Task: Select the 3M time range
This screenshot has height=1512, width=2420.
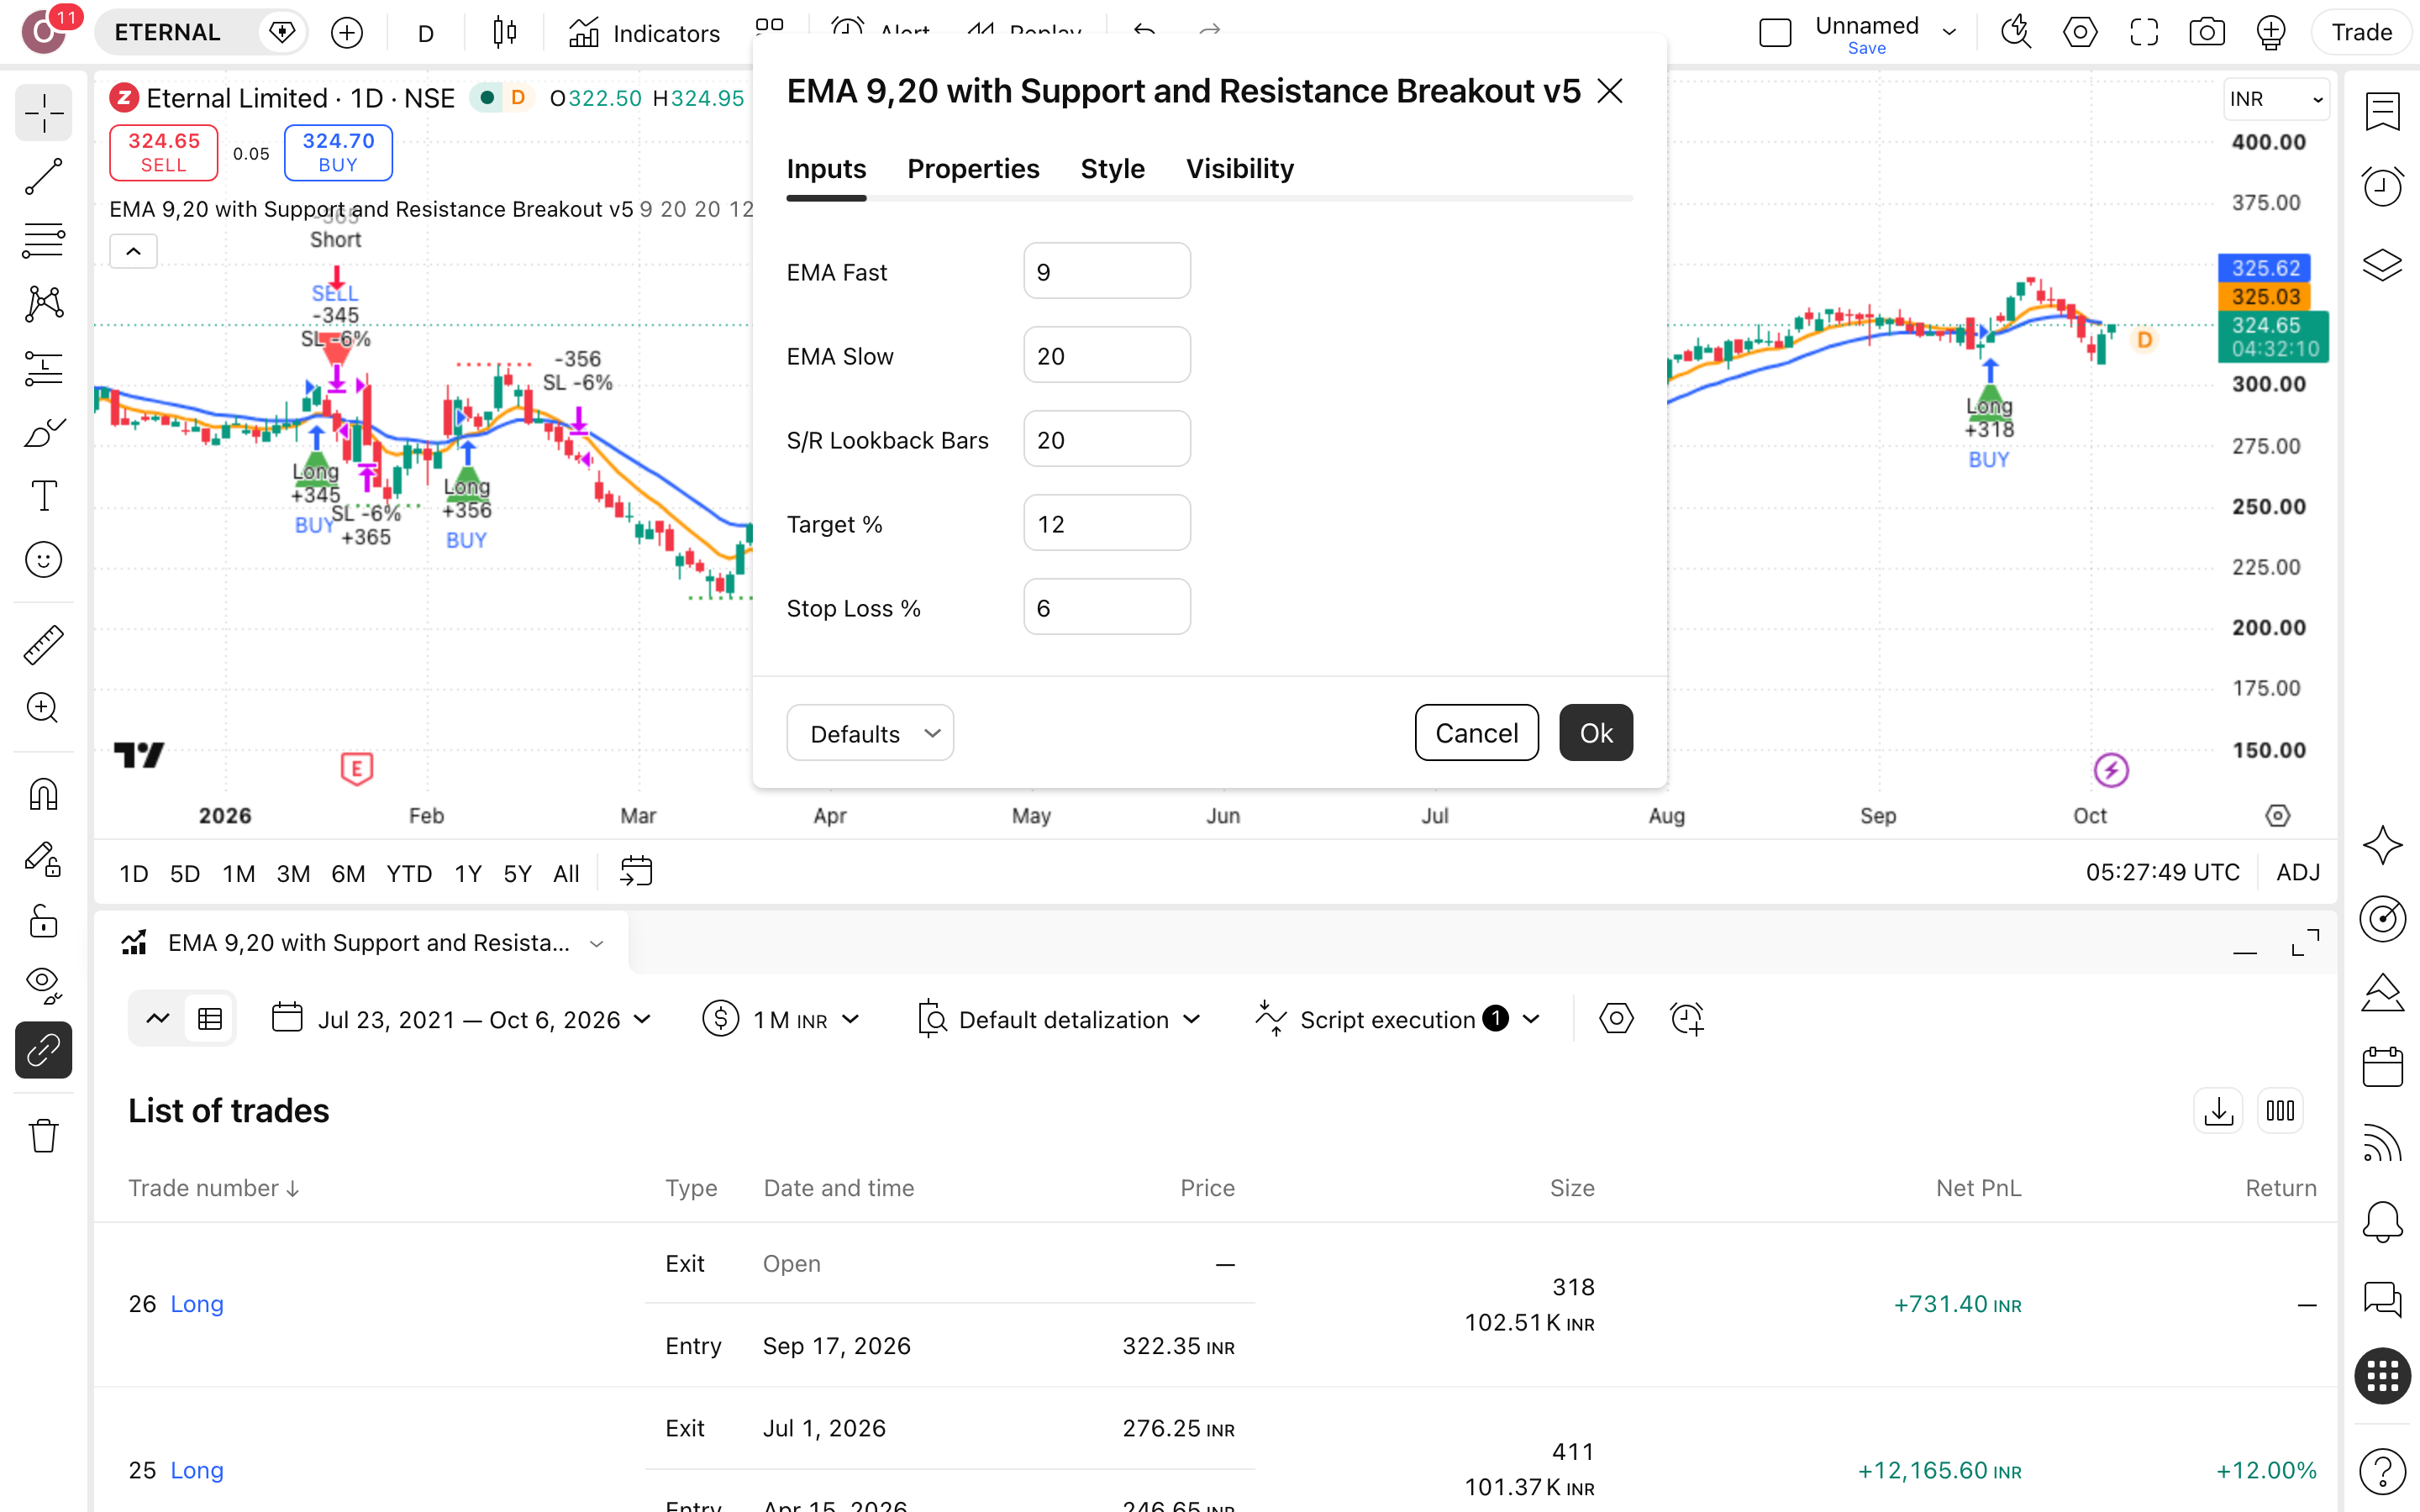Action: click(293, 873)
